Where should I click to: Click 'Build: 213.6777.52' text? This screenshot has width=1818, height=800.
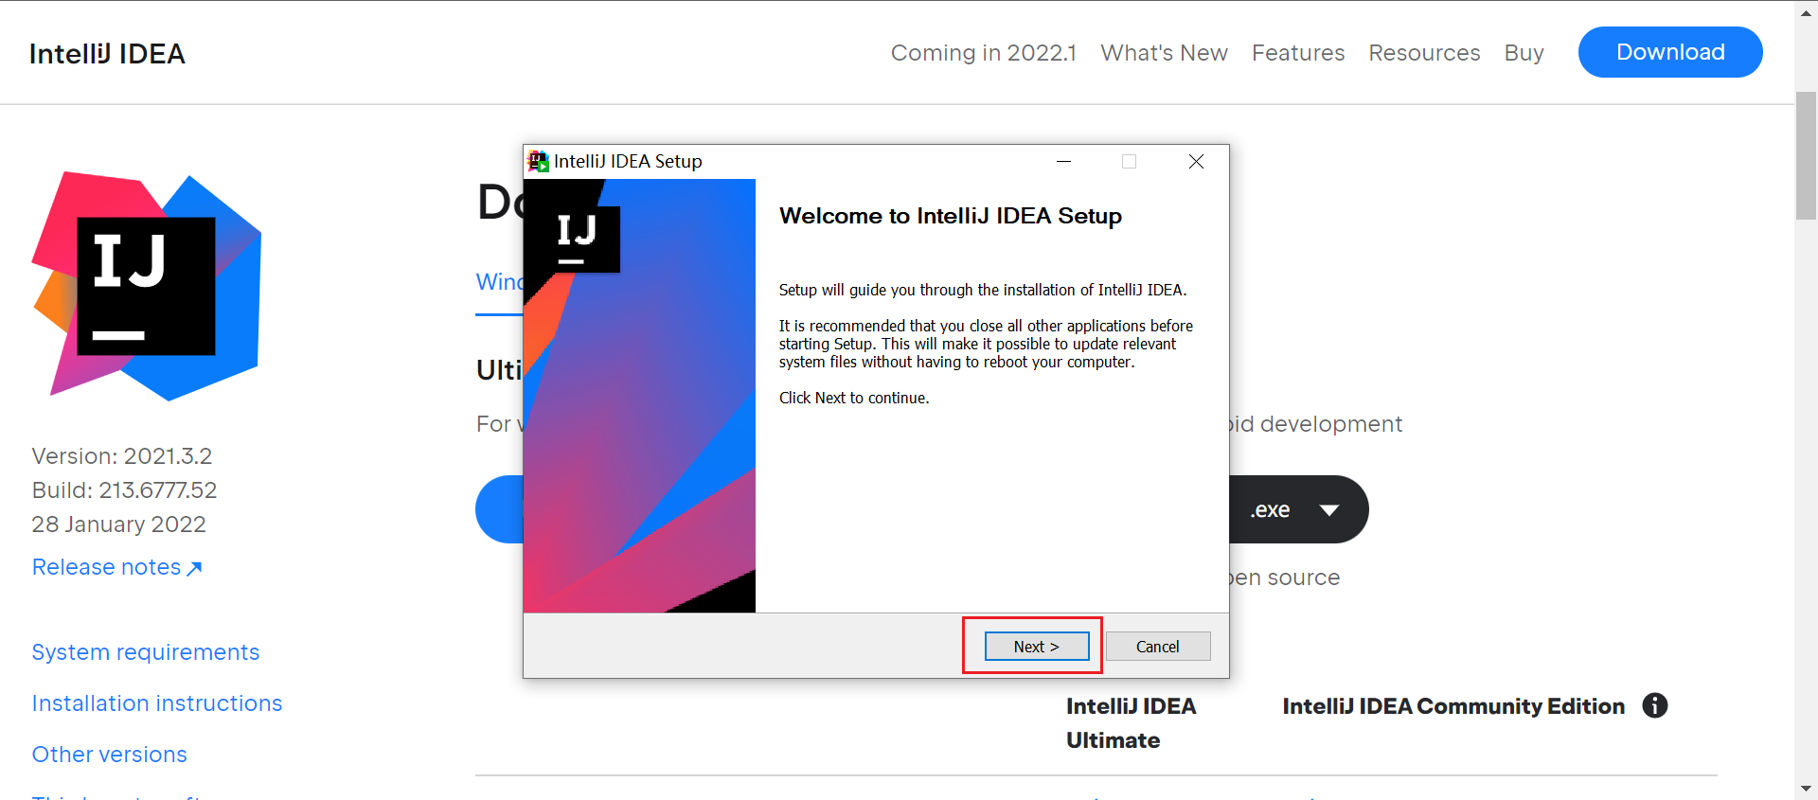[125, 490]
